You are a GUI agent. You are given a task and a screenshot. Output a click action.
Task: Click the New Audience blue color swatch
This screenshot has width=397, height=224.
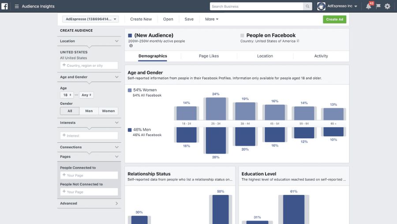(x=130, y=35)
